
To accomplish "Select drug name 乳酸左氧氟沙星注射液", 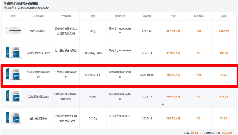I will [38, 75].
